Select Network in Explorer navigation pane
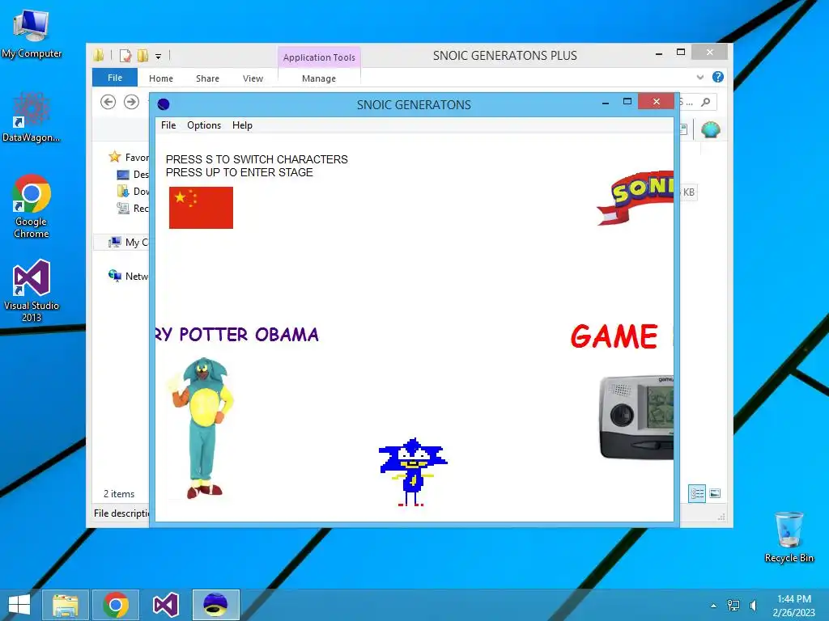Viewport: 829px width, 621px height. (128, 276)
